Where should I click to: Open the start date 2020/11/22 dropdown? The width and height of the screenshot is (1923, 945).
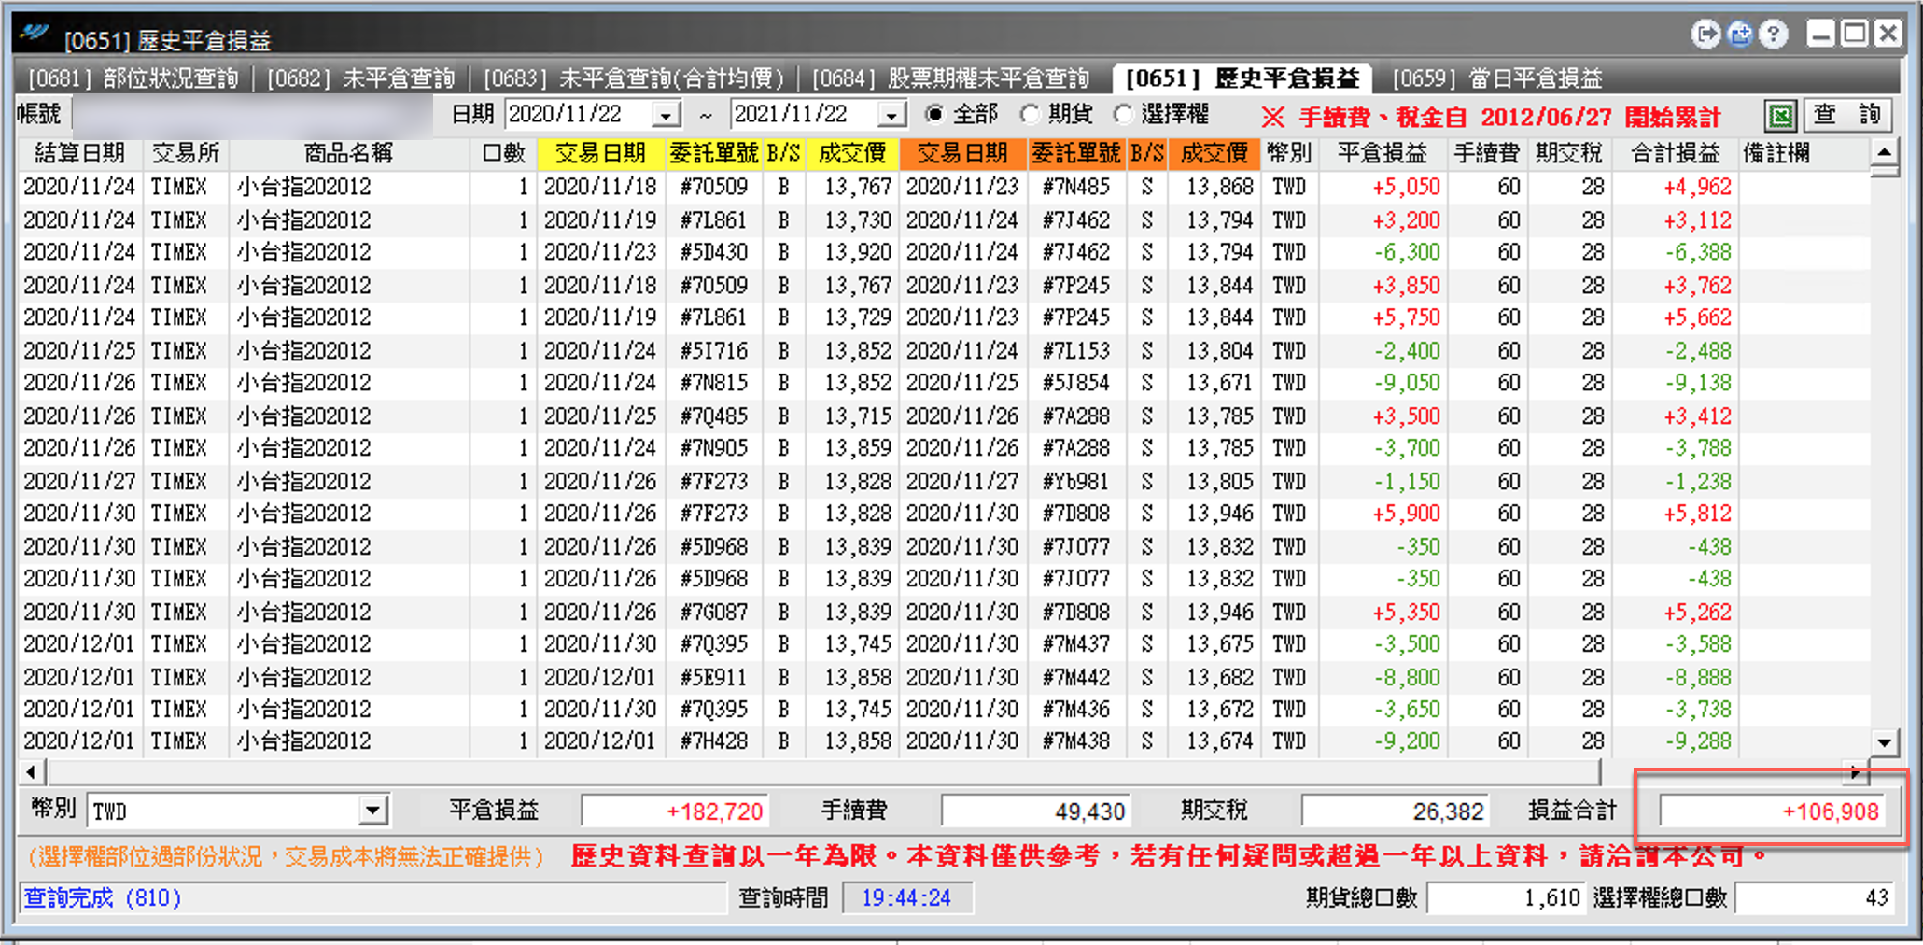666,115
